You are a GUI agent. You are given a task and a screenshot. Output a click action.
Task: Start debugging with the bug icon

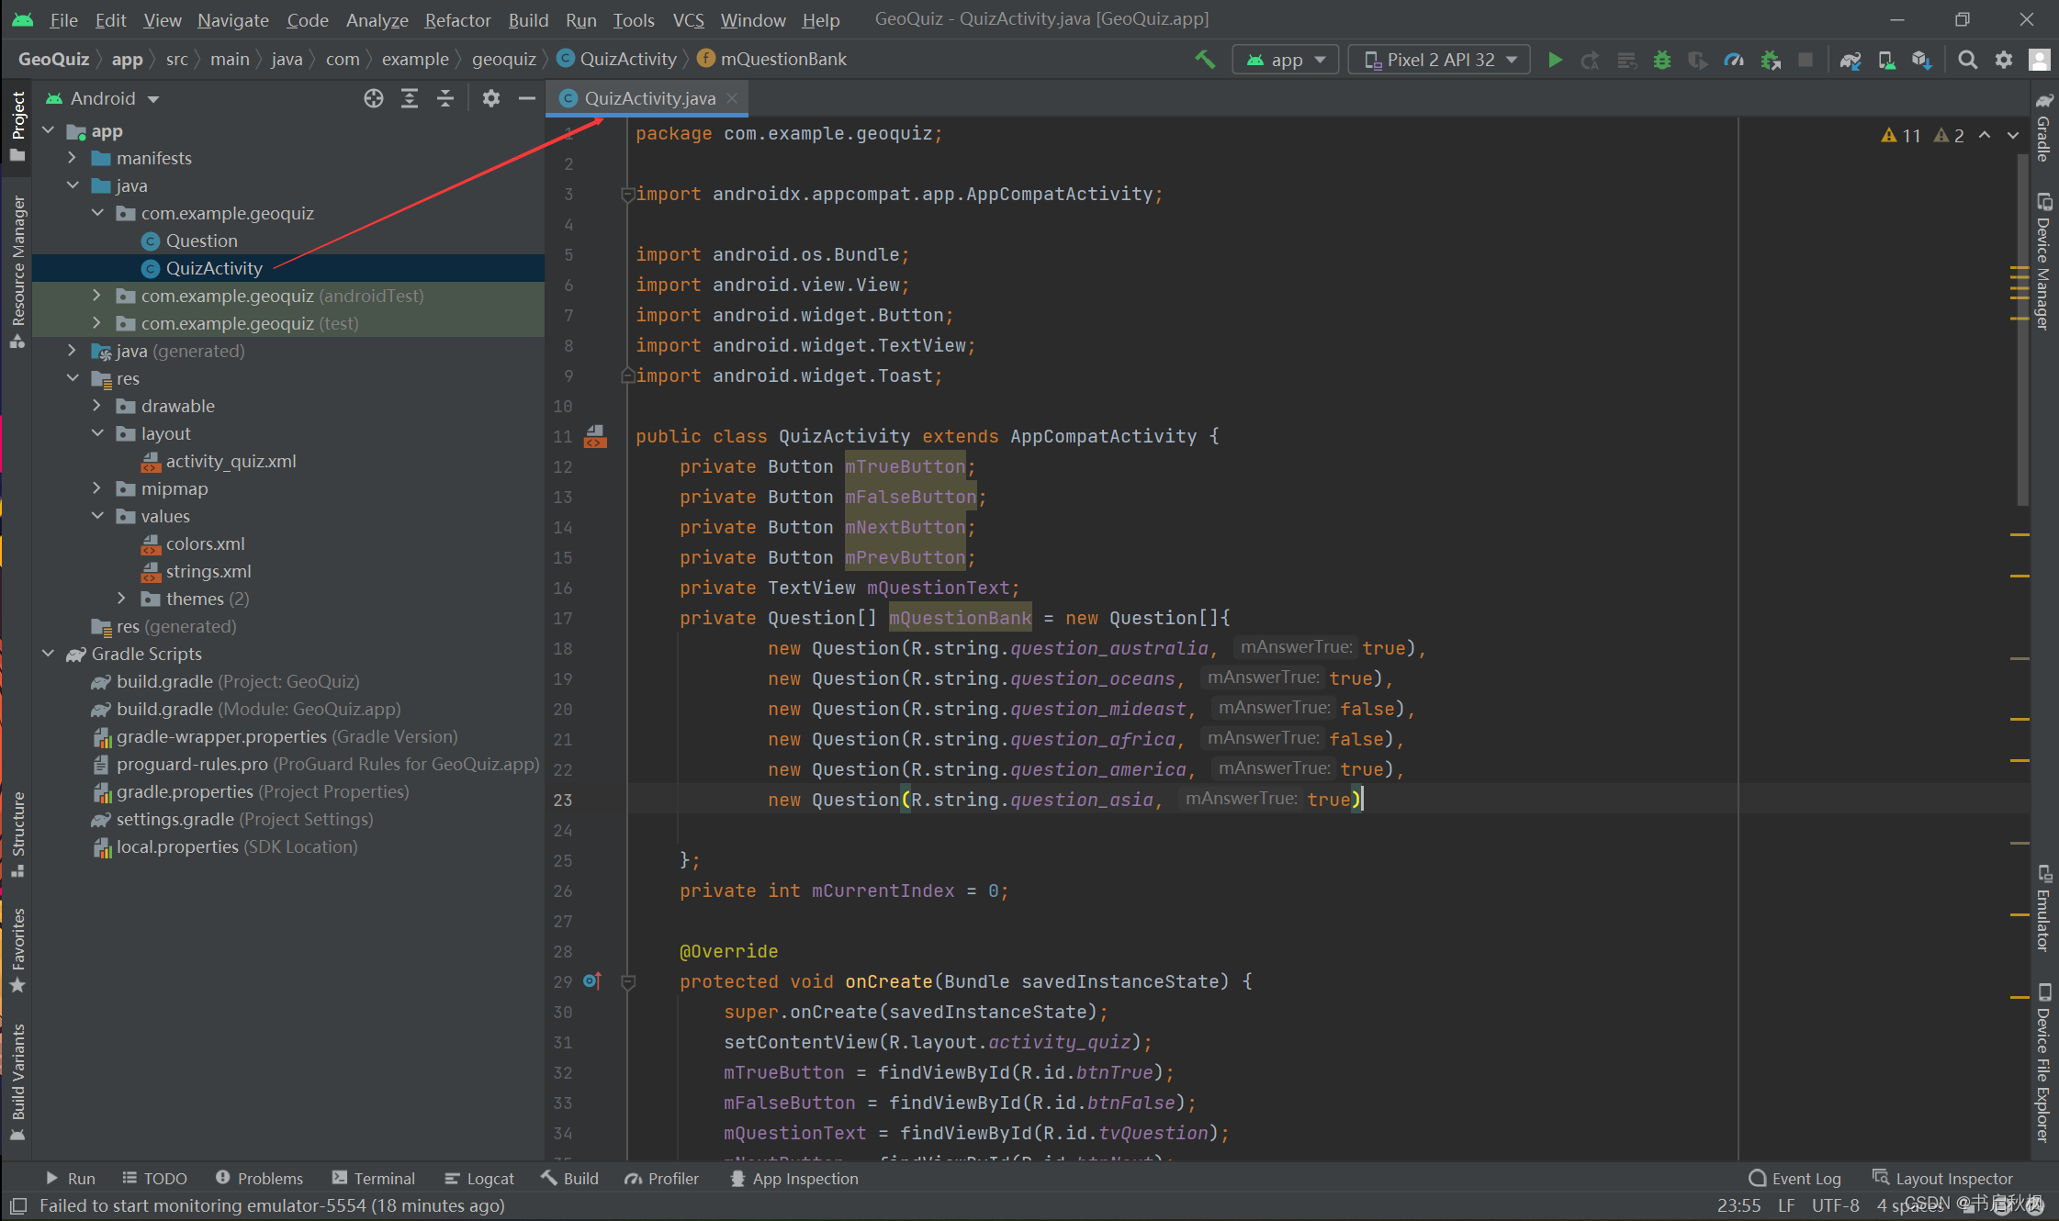click(1662, 60)
